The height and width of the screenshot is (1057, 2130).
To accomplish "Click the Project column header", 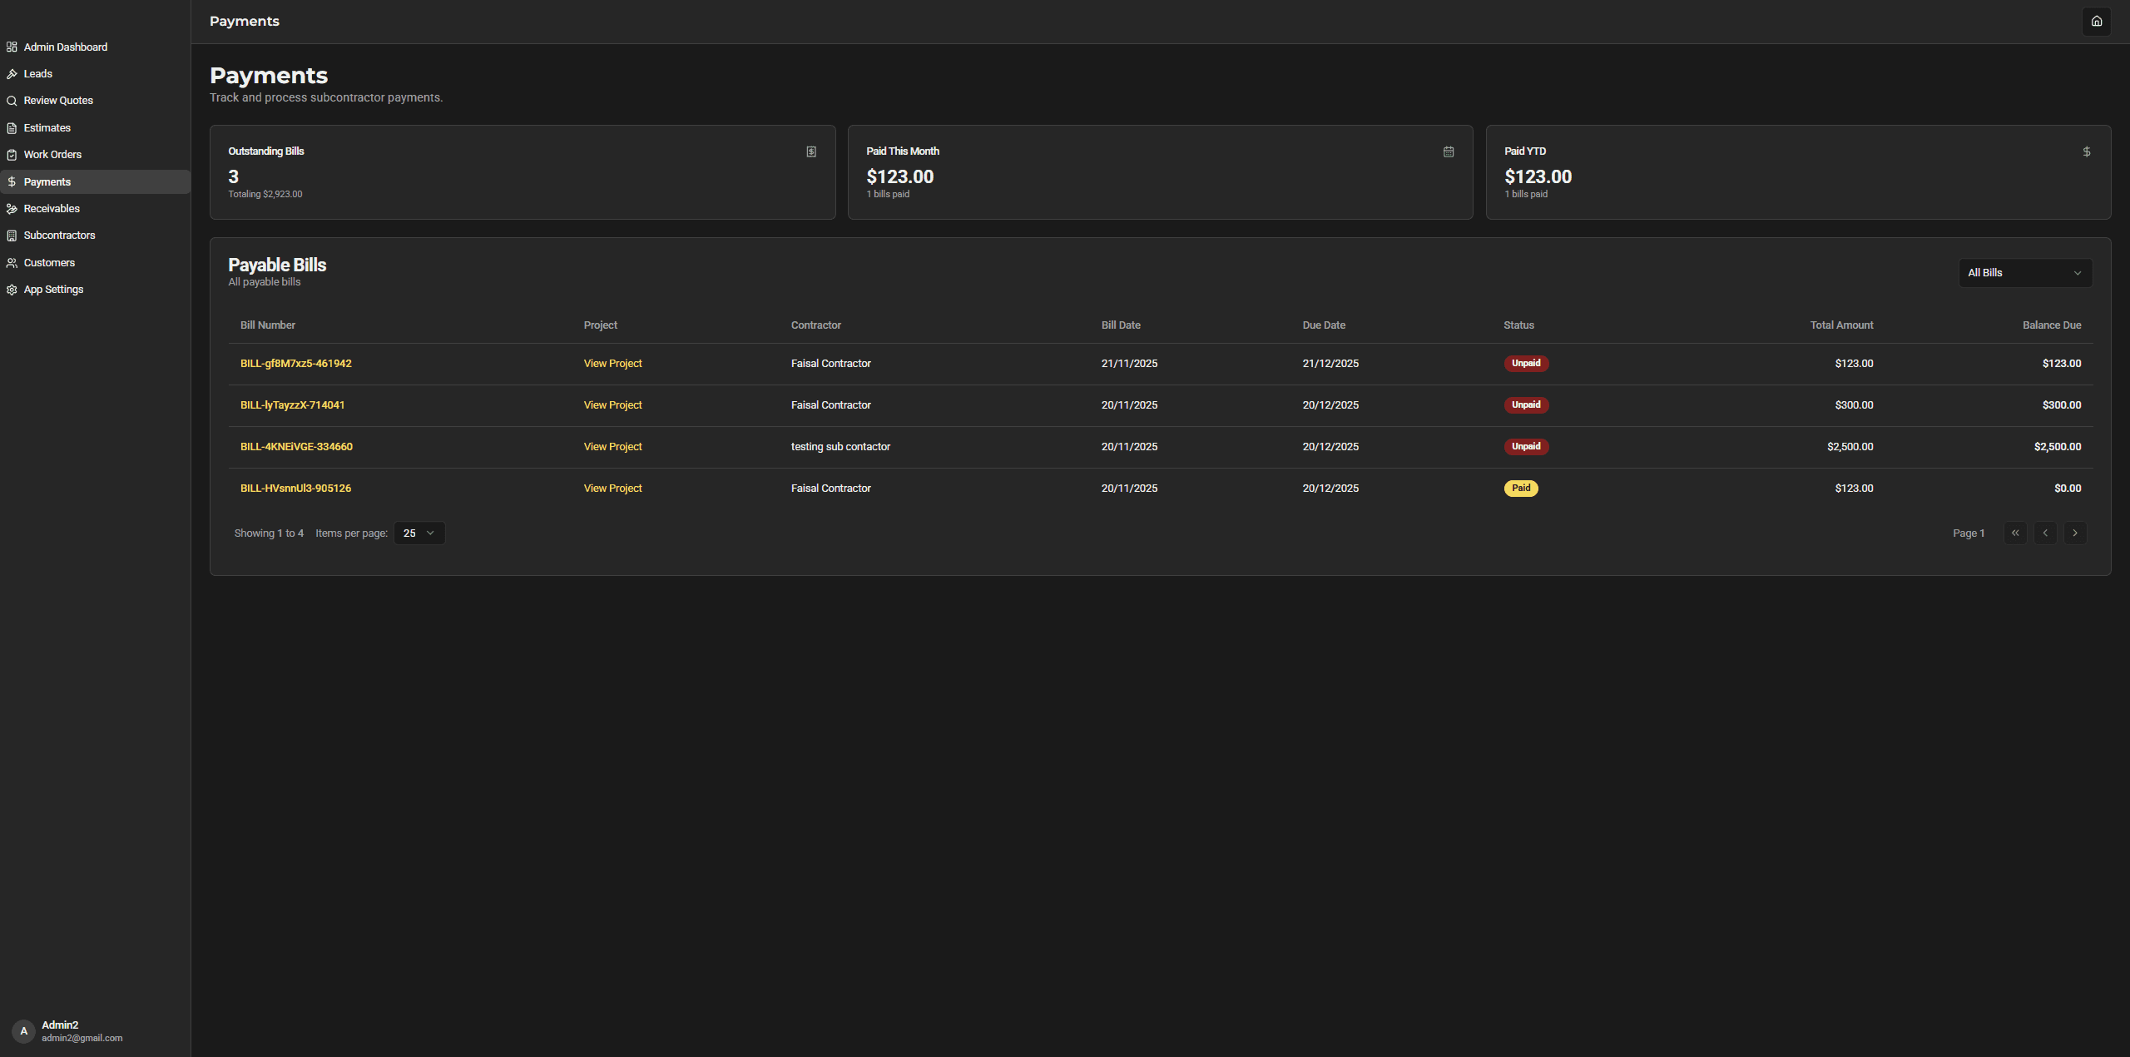I will coord(601,325).
